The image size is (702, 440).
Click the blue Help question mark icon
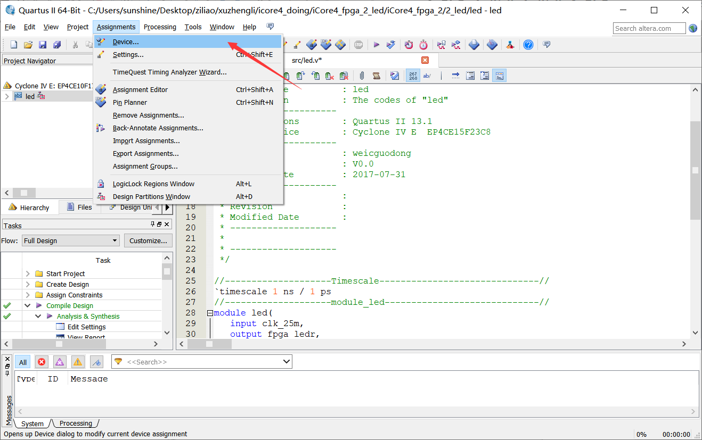[528, 45]
